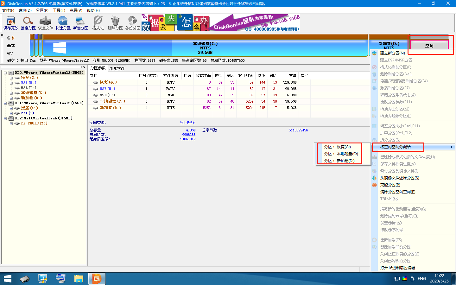Click the 建立新分区 layered icon in context menu
This screenshot has height=285, width=456.
point(374,53)
